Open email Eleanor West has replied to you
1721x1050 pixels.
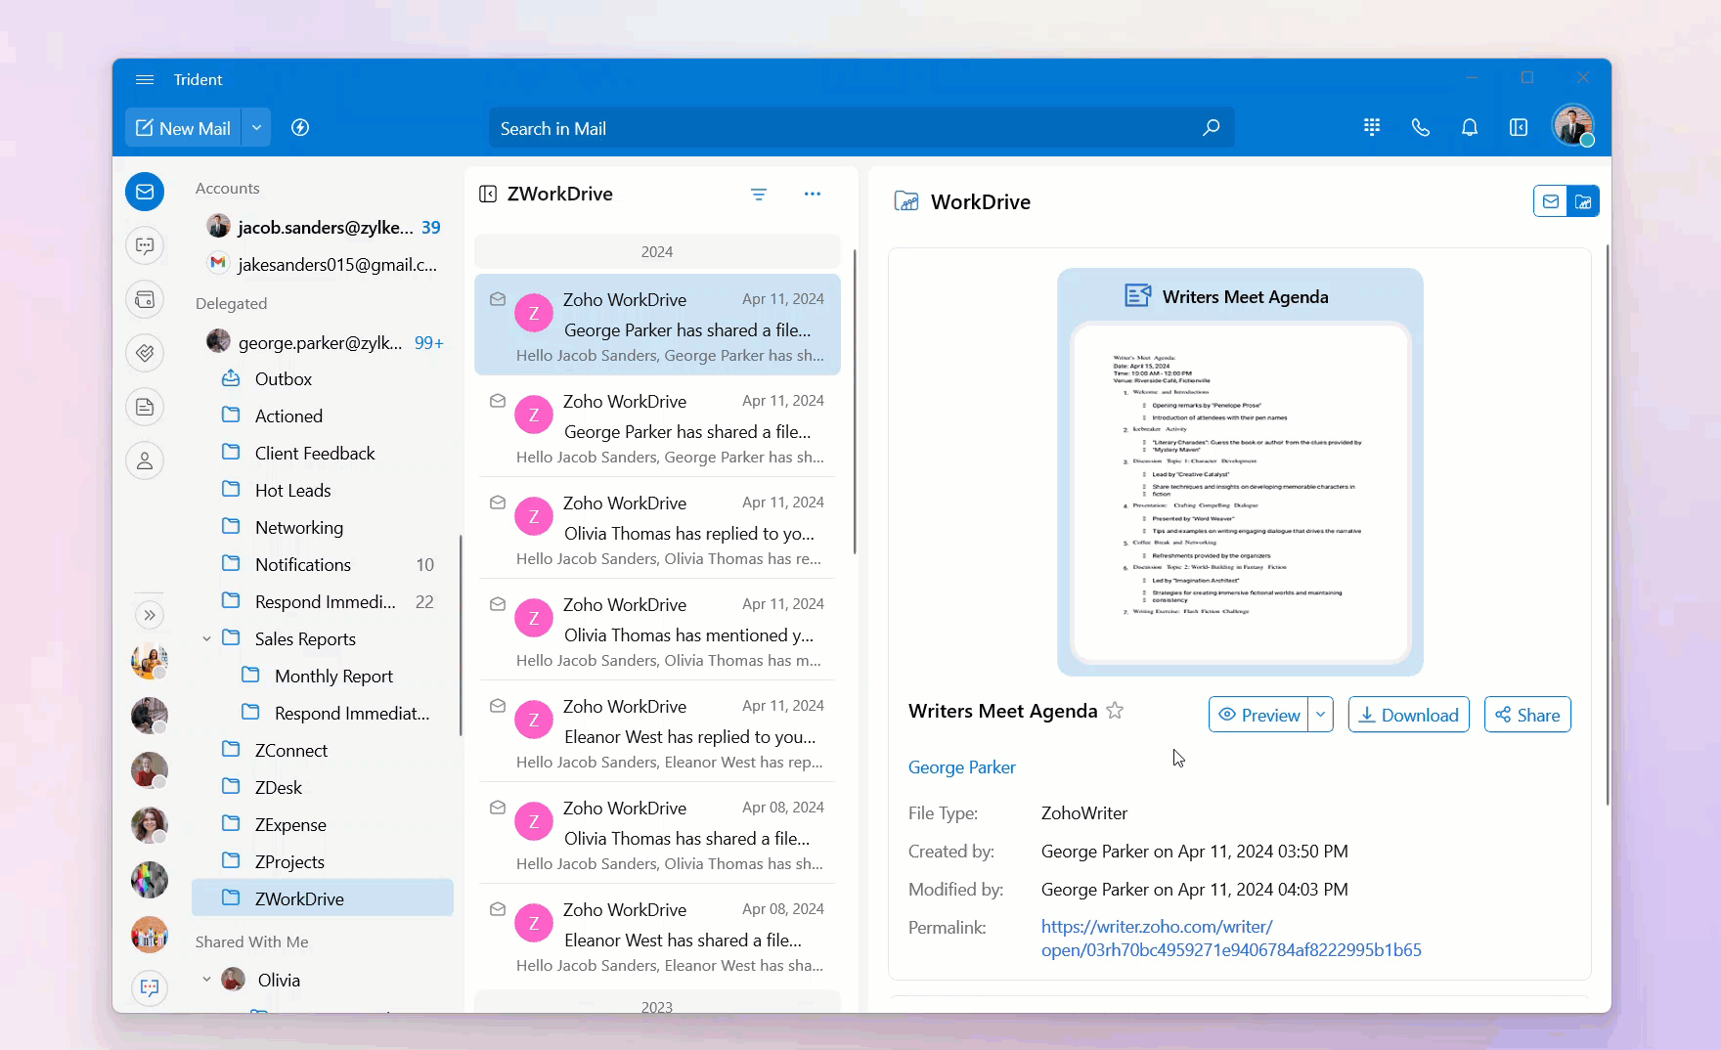point(657,732)
